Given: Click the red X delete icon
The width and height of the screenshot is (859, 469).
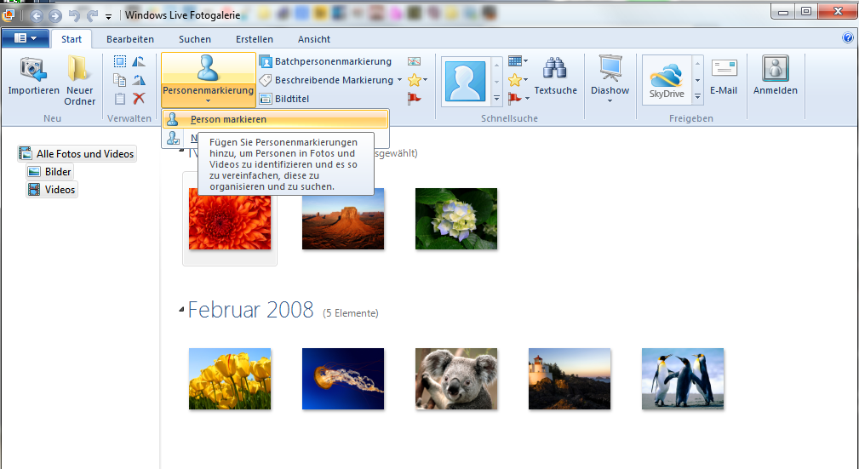Looking at the screenshot, I should click(139, 99).
